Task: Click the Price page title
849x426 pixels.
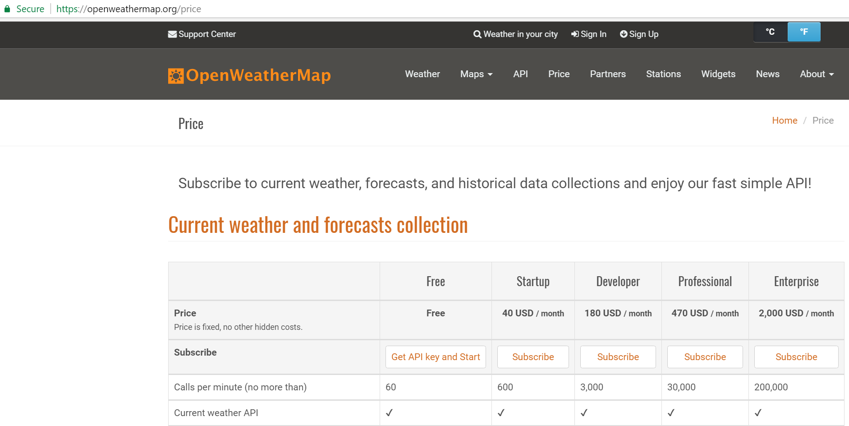Action: [x=191, y=124]
